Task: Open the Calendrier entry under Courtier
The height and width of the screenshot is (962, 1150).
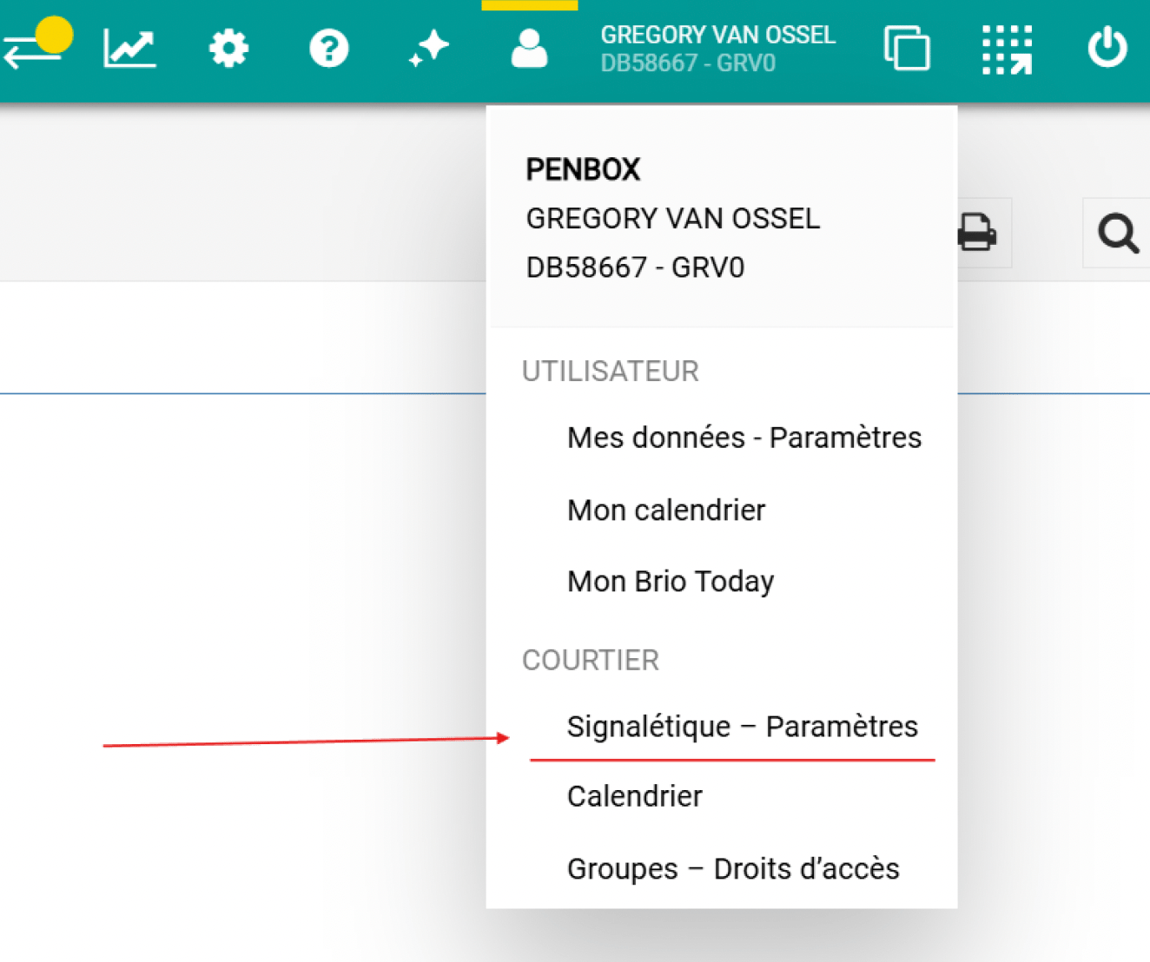Action: [635, 796]
